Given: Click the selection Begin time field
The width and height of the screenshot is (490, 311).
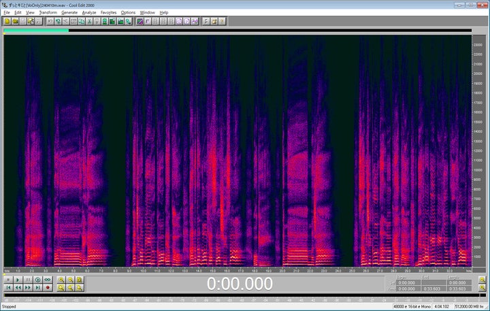Looking at the screenshot, I should coord(407,282).
